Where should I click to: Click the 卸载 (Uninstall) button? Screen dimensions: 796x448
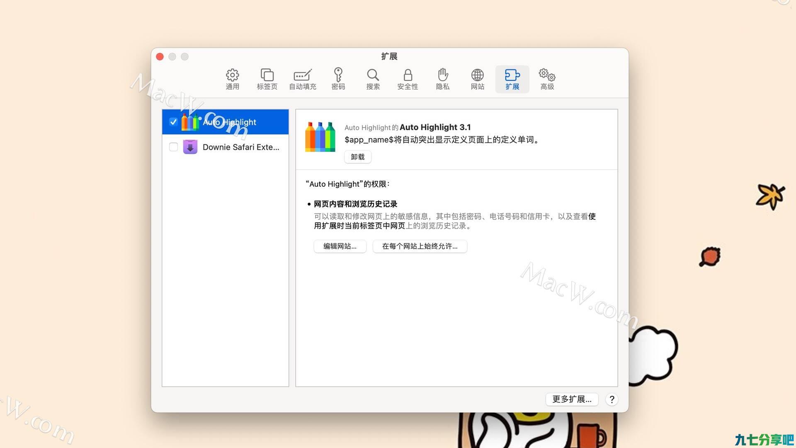[x=358, y=157]
